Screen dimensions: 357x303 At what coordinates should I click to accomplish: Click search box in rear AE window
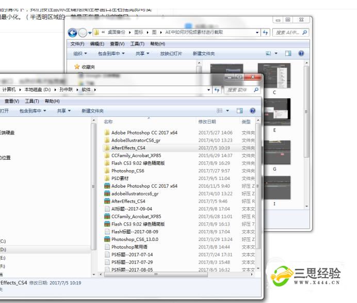pos(291,33)
